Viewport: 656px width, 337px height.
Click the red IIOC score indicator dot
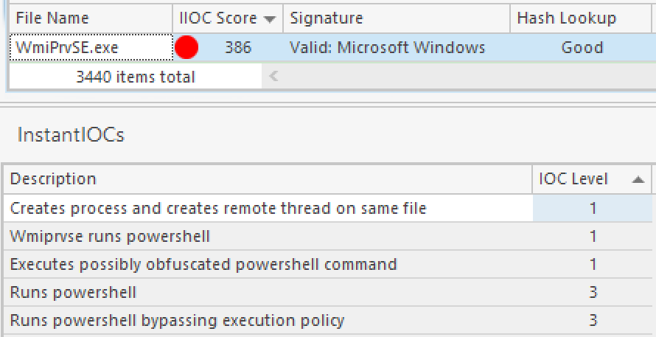click(187, 48)
